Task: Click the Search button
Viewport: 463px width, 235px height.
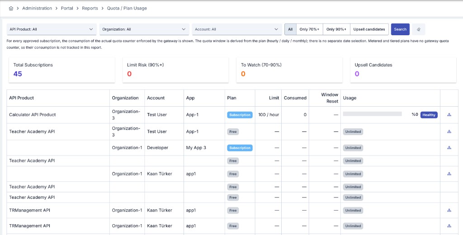Action: click(400, 29)
